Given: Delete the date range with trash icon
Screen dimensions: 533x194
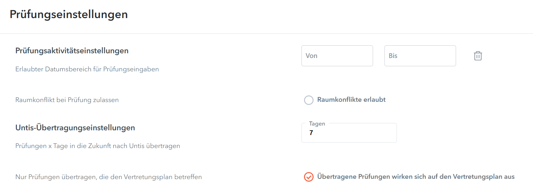Looking at the screenshot, I should pyautogui.click(x=478, y=56).
